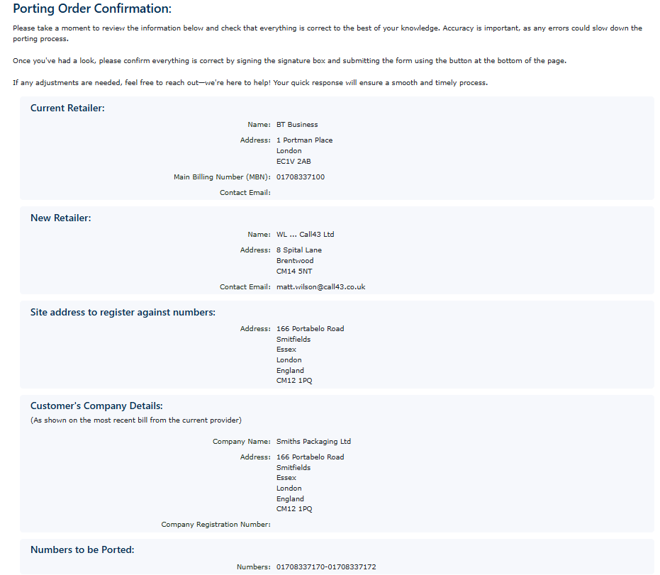Select the Current Retailer section heading
The height and width of the screenshot is (575, 660).
coord(67,108)
